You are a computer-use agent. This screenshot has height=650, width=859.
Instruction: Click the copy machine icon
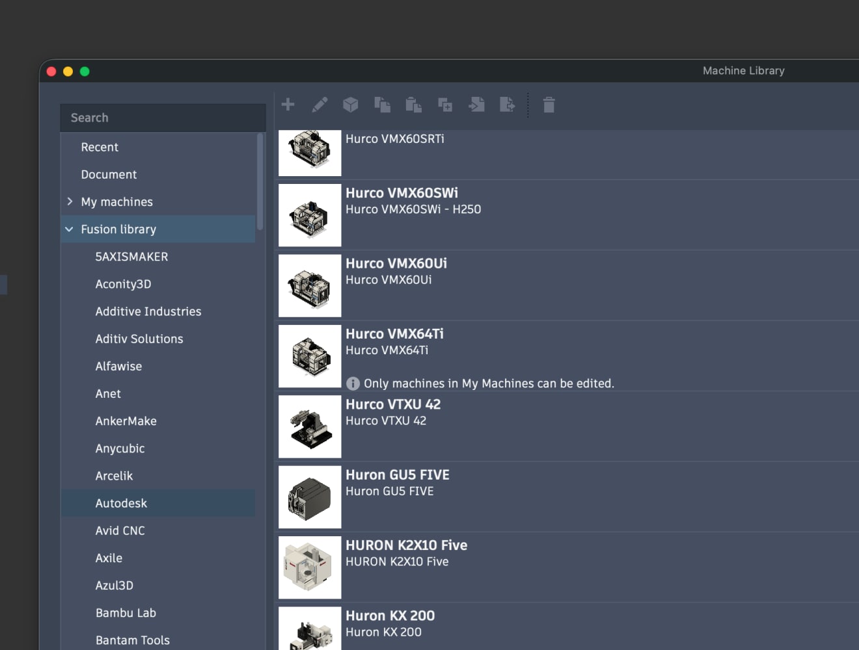(382, 104)
